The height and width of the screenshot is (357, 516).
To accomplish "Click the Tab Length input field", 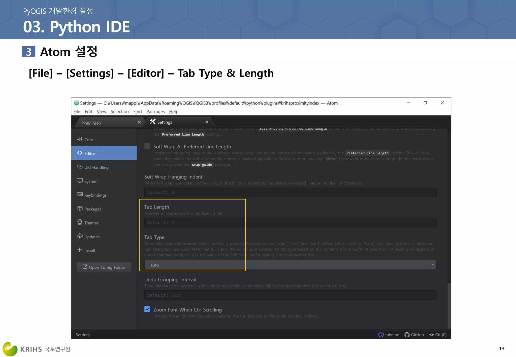I will click(x=290, y=223).
